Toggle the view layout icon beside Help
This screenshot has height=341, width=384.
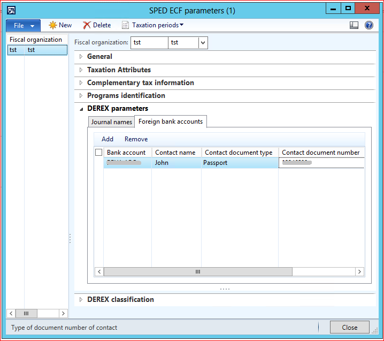[x=354, y=25]
